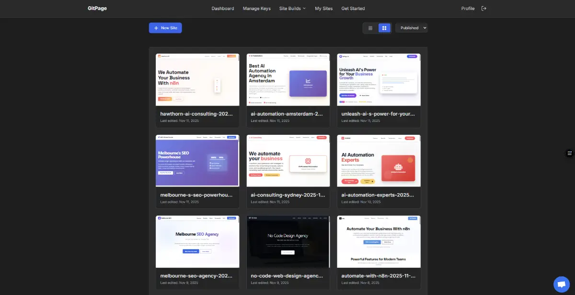Click the GitPage logo
Image resolution: width=575 pixels, height=295 pixels.
(96, 8)
